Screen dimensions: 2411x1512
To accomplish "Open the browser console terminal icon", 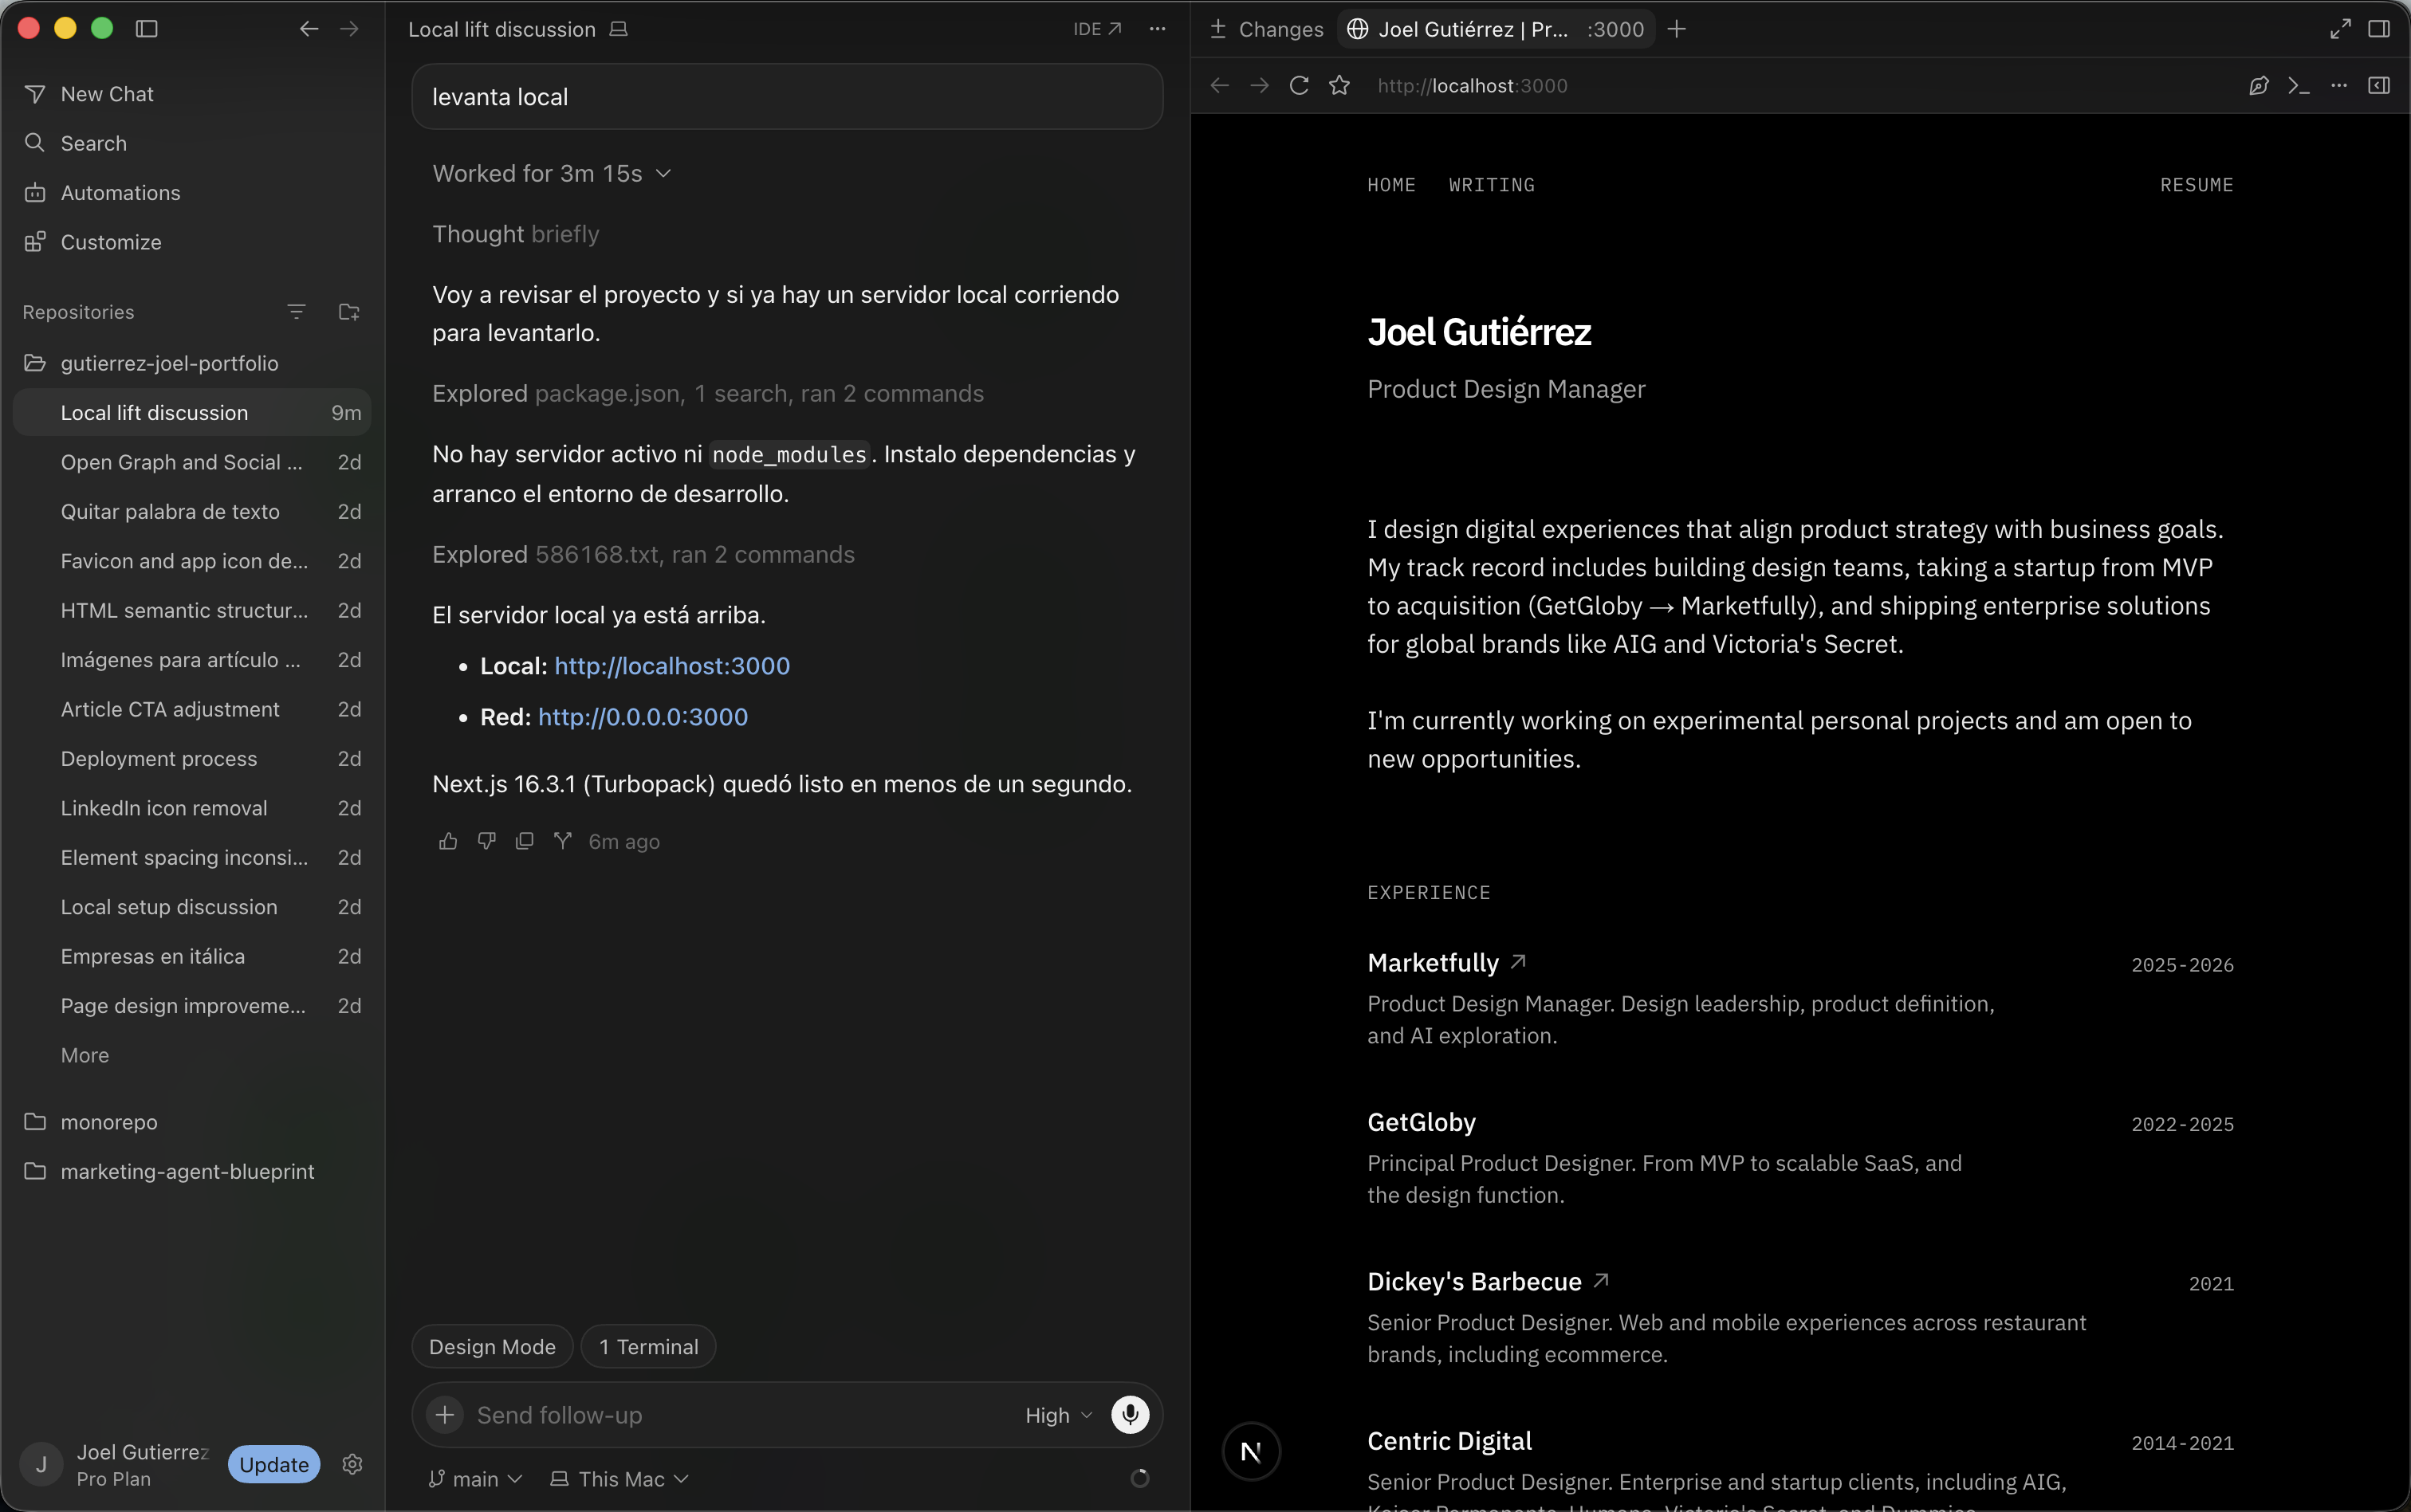I will click(2298, 86).
